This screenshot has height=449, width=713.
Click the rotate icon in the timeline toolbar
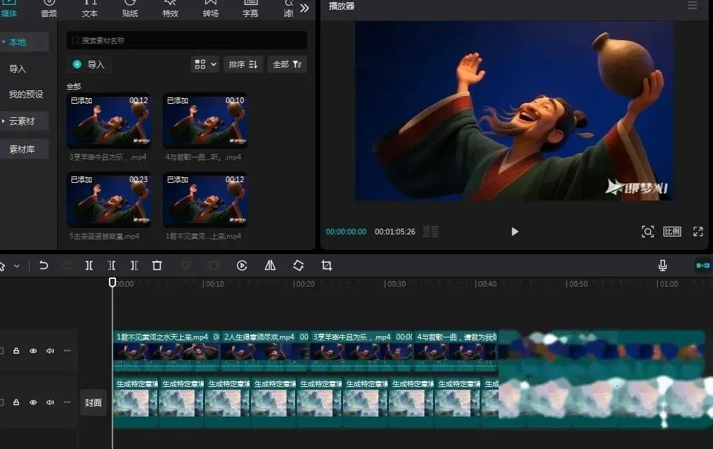point(298,265)
